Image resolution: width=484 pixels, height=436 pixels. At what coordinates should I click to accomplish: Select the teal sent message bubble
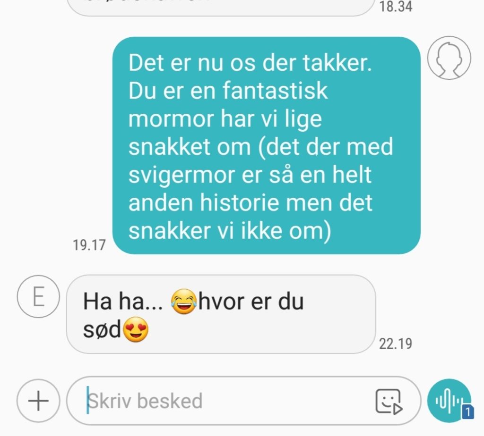pyautogui.click(x=267, y=145)
